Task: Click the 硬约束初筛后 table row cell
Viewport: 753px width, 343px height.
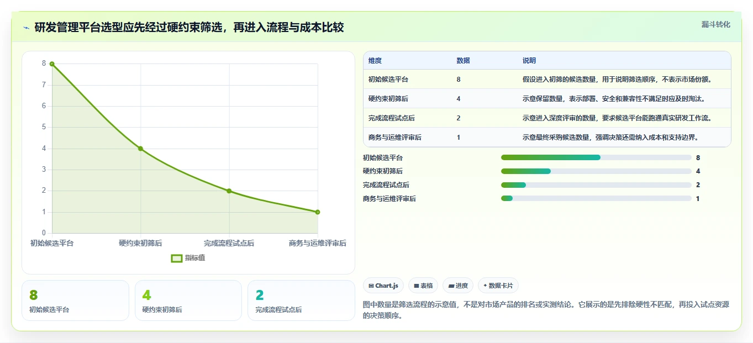Action: click(x=388, y=99)
